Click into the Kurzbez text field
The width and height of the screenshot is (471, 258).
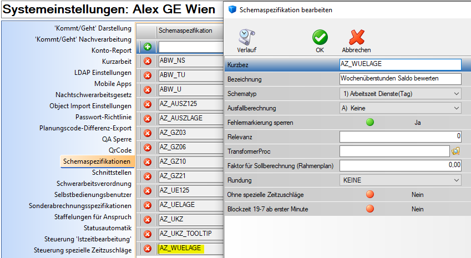[399, 64]
